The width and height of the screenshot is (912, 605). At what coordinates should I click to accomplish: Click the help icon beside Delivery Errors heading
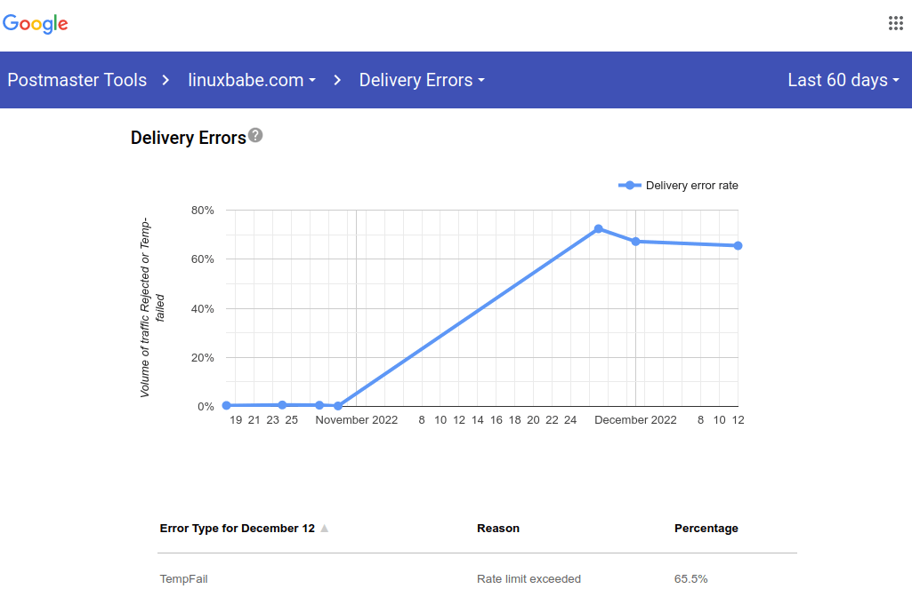click(255, 136)
